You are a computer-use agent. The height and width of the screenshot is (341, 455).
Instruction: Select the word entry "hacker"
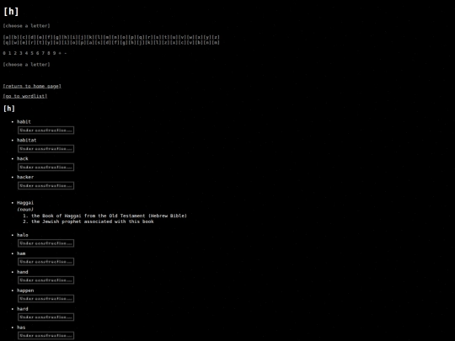tap(25, 177)
